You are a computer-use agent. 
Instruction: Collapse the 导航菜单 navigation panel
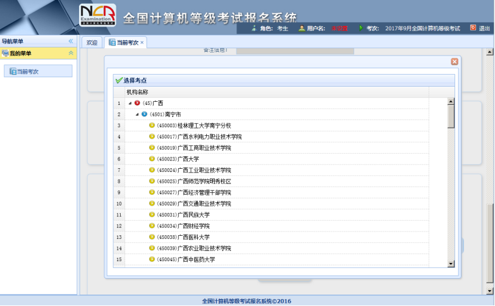pos(71,41)
